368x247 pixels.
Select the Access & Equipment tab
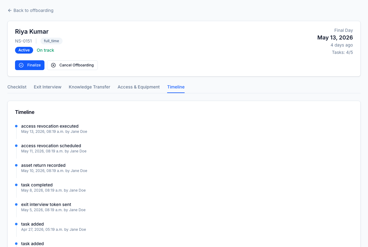click(x=139, y=87)
